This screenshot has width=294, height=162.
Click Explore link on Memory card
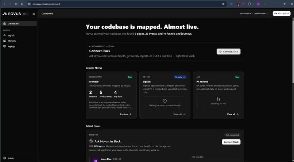point(126,114)
